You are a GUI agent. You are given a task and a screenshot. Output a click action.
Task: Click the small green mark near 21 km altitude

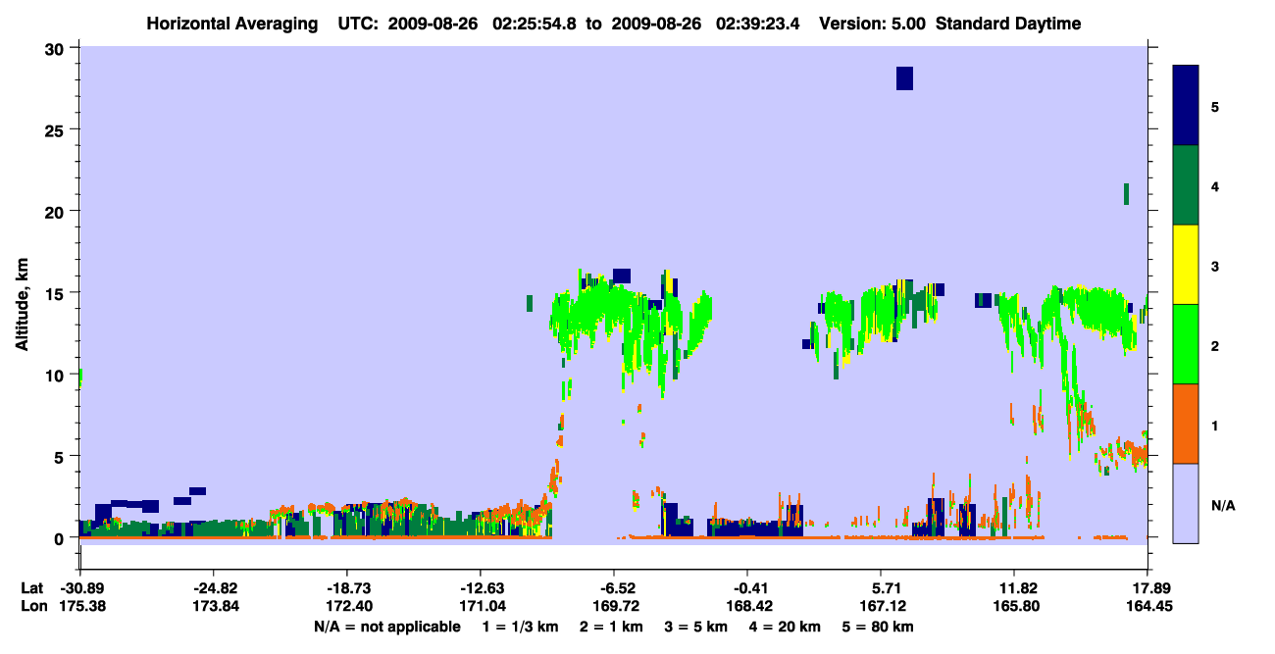(x=1126, y=194)
